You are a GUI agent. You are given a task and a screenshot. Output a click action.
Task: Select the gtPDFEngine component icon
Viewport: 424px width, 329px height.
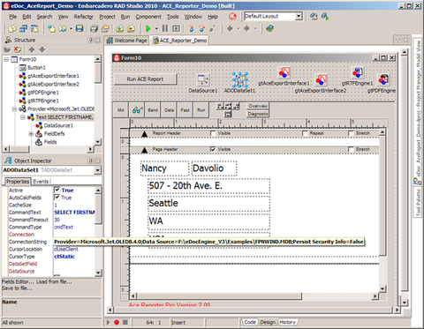point(383,79)
